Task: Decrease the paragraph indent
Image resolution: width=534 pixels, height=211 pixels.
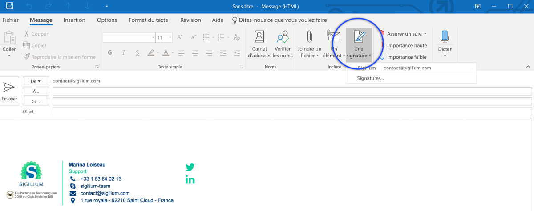Action: point(223,52)
